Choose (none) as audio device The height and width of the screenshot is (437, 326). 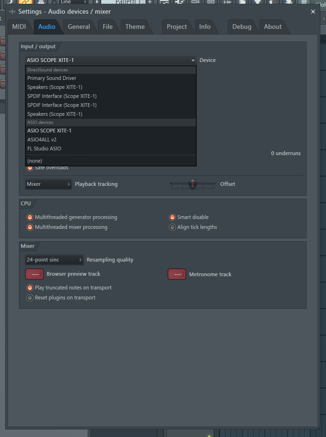coord(110,161)
